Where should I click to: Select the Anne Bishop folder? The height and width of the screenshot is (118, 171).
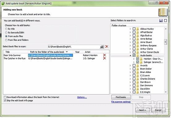pyautogui.click(x=146, y=39)
